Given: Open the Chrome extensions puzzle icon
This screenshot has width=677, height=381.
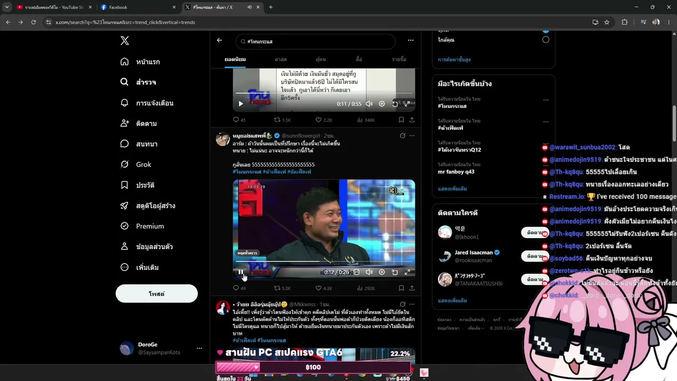Looking at the screenshot, I should pos(625,22).
